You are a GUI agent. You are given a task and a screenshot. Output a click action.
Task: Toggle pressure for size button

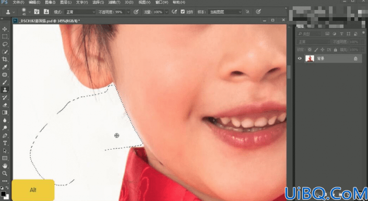pos(258,11)
